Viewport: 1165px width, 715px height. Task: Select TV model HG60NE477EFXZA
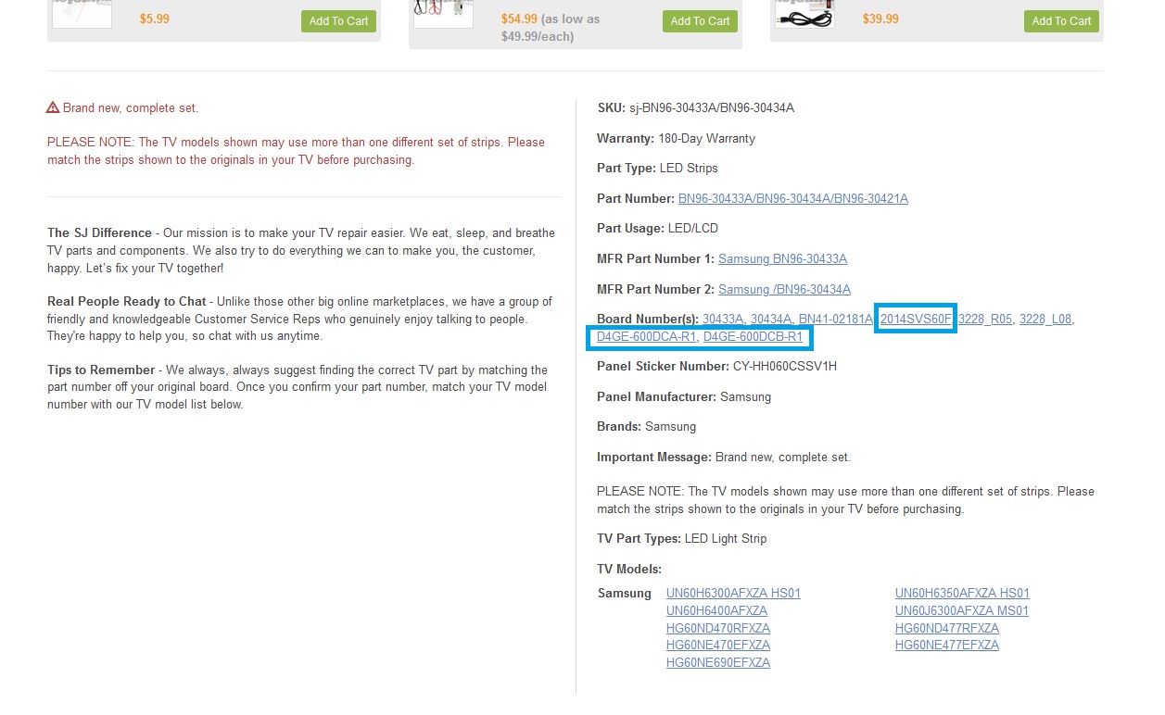tap(947, 646)
